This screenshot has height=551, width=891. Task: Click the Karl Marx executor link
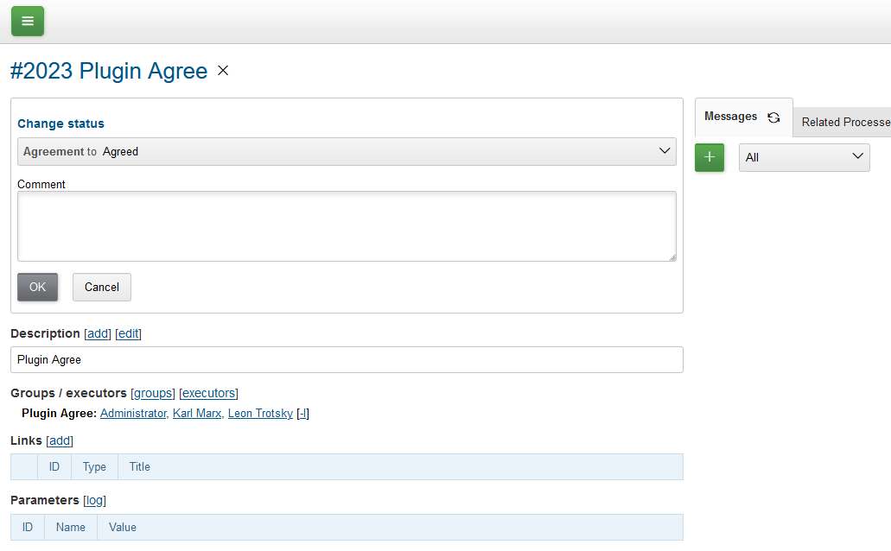coord(196,413)
